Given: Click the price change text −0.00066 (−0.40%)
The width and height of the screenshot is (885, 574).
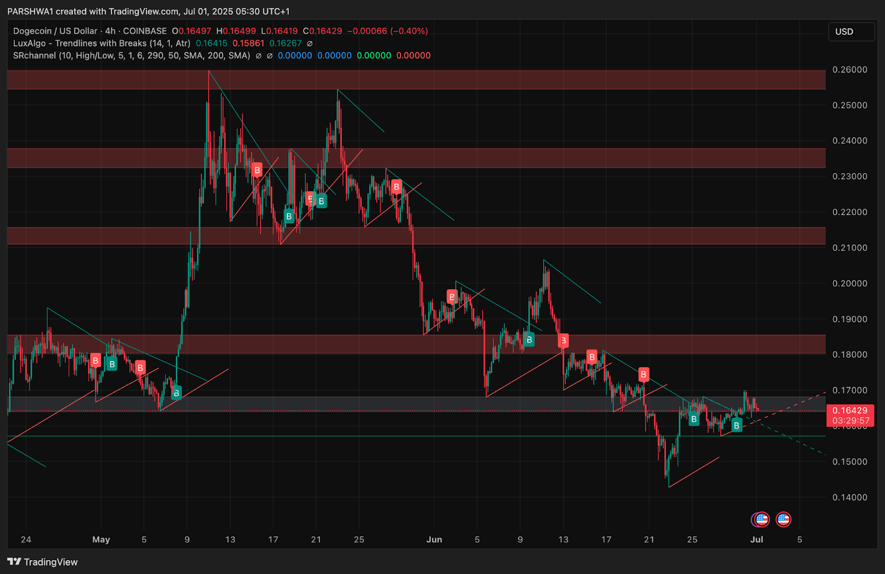Looking at the screenshot, I should pyautogui.click(x=388, y=31).
